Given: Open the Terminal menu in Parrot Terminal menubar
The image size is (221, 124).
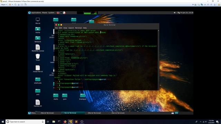Looking at the screenshot, I should point(78,28).
